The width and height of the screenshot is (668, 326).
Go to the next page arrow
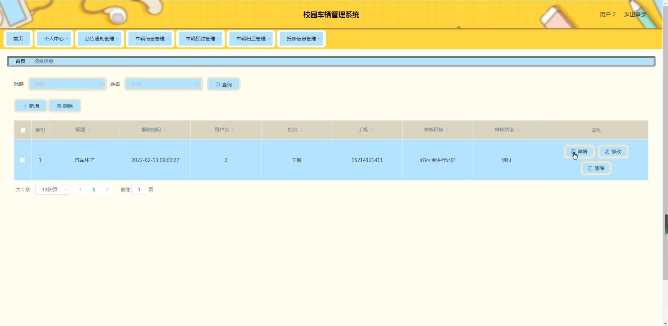(x=107, y=189)
